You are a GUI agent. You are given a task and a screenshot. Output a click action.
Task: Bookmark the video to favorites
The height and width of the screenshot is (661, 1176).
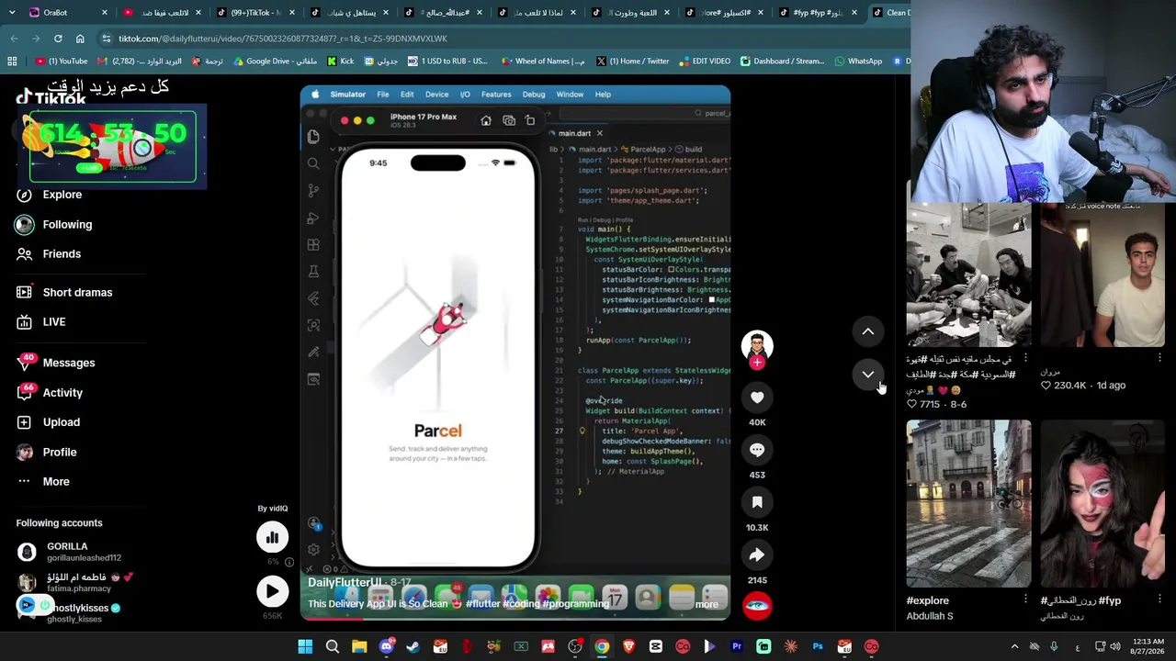point(757,502)
